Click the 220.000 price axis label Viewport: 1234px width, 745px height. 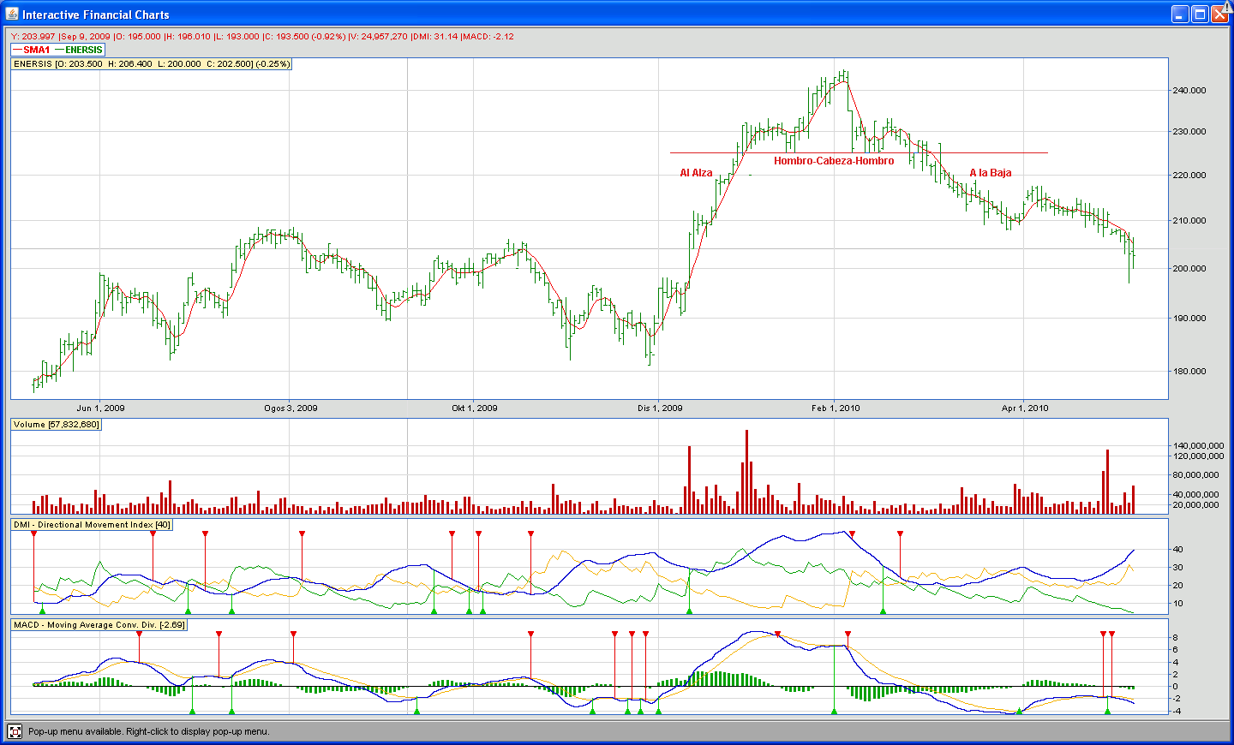click(1189, 175)
